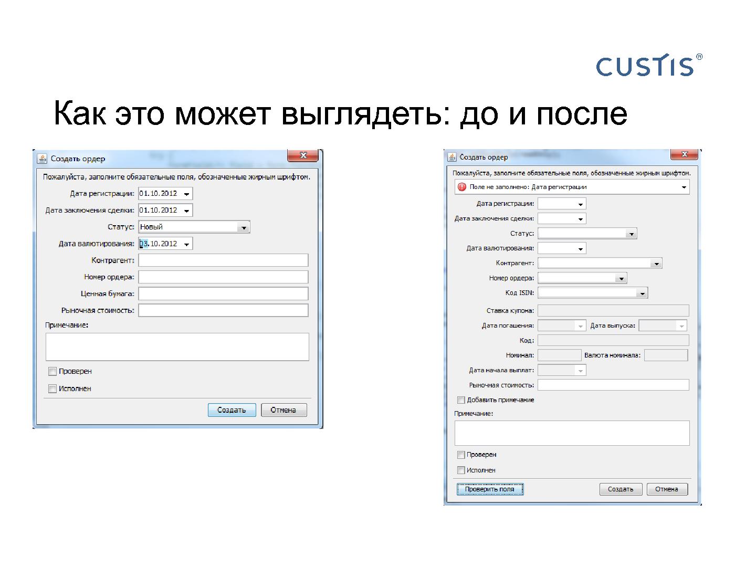Click red error icon in validation message
Viewport: 756px width, 567px height.
tap(462, 187)
